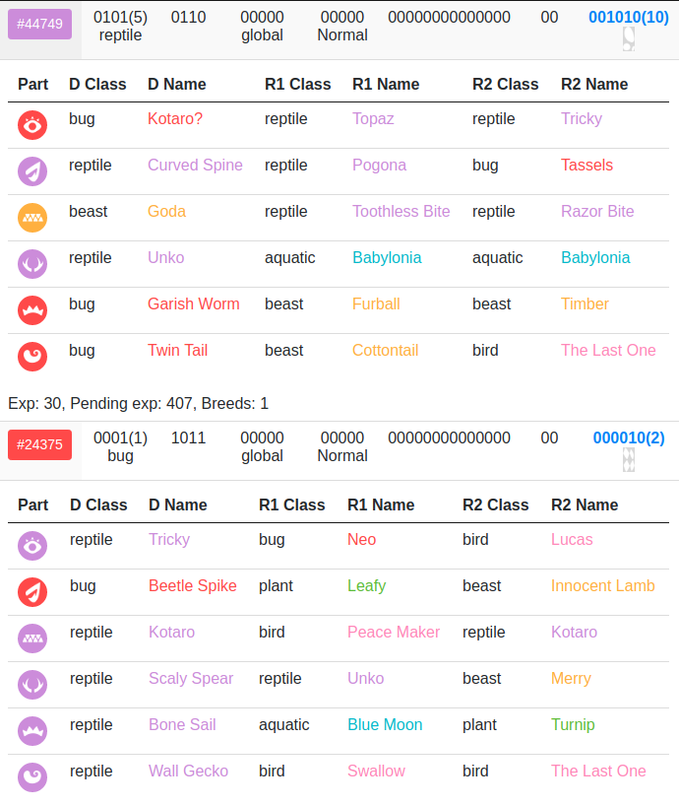Click the Babylonia name in R1 column
The width and height of the screenshot is (679, 806).
[x=387, y=257]
